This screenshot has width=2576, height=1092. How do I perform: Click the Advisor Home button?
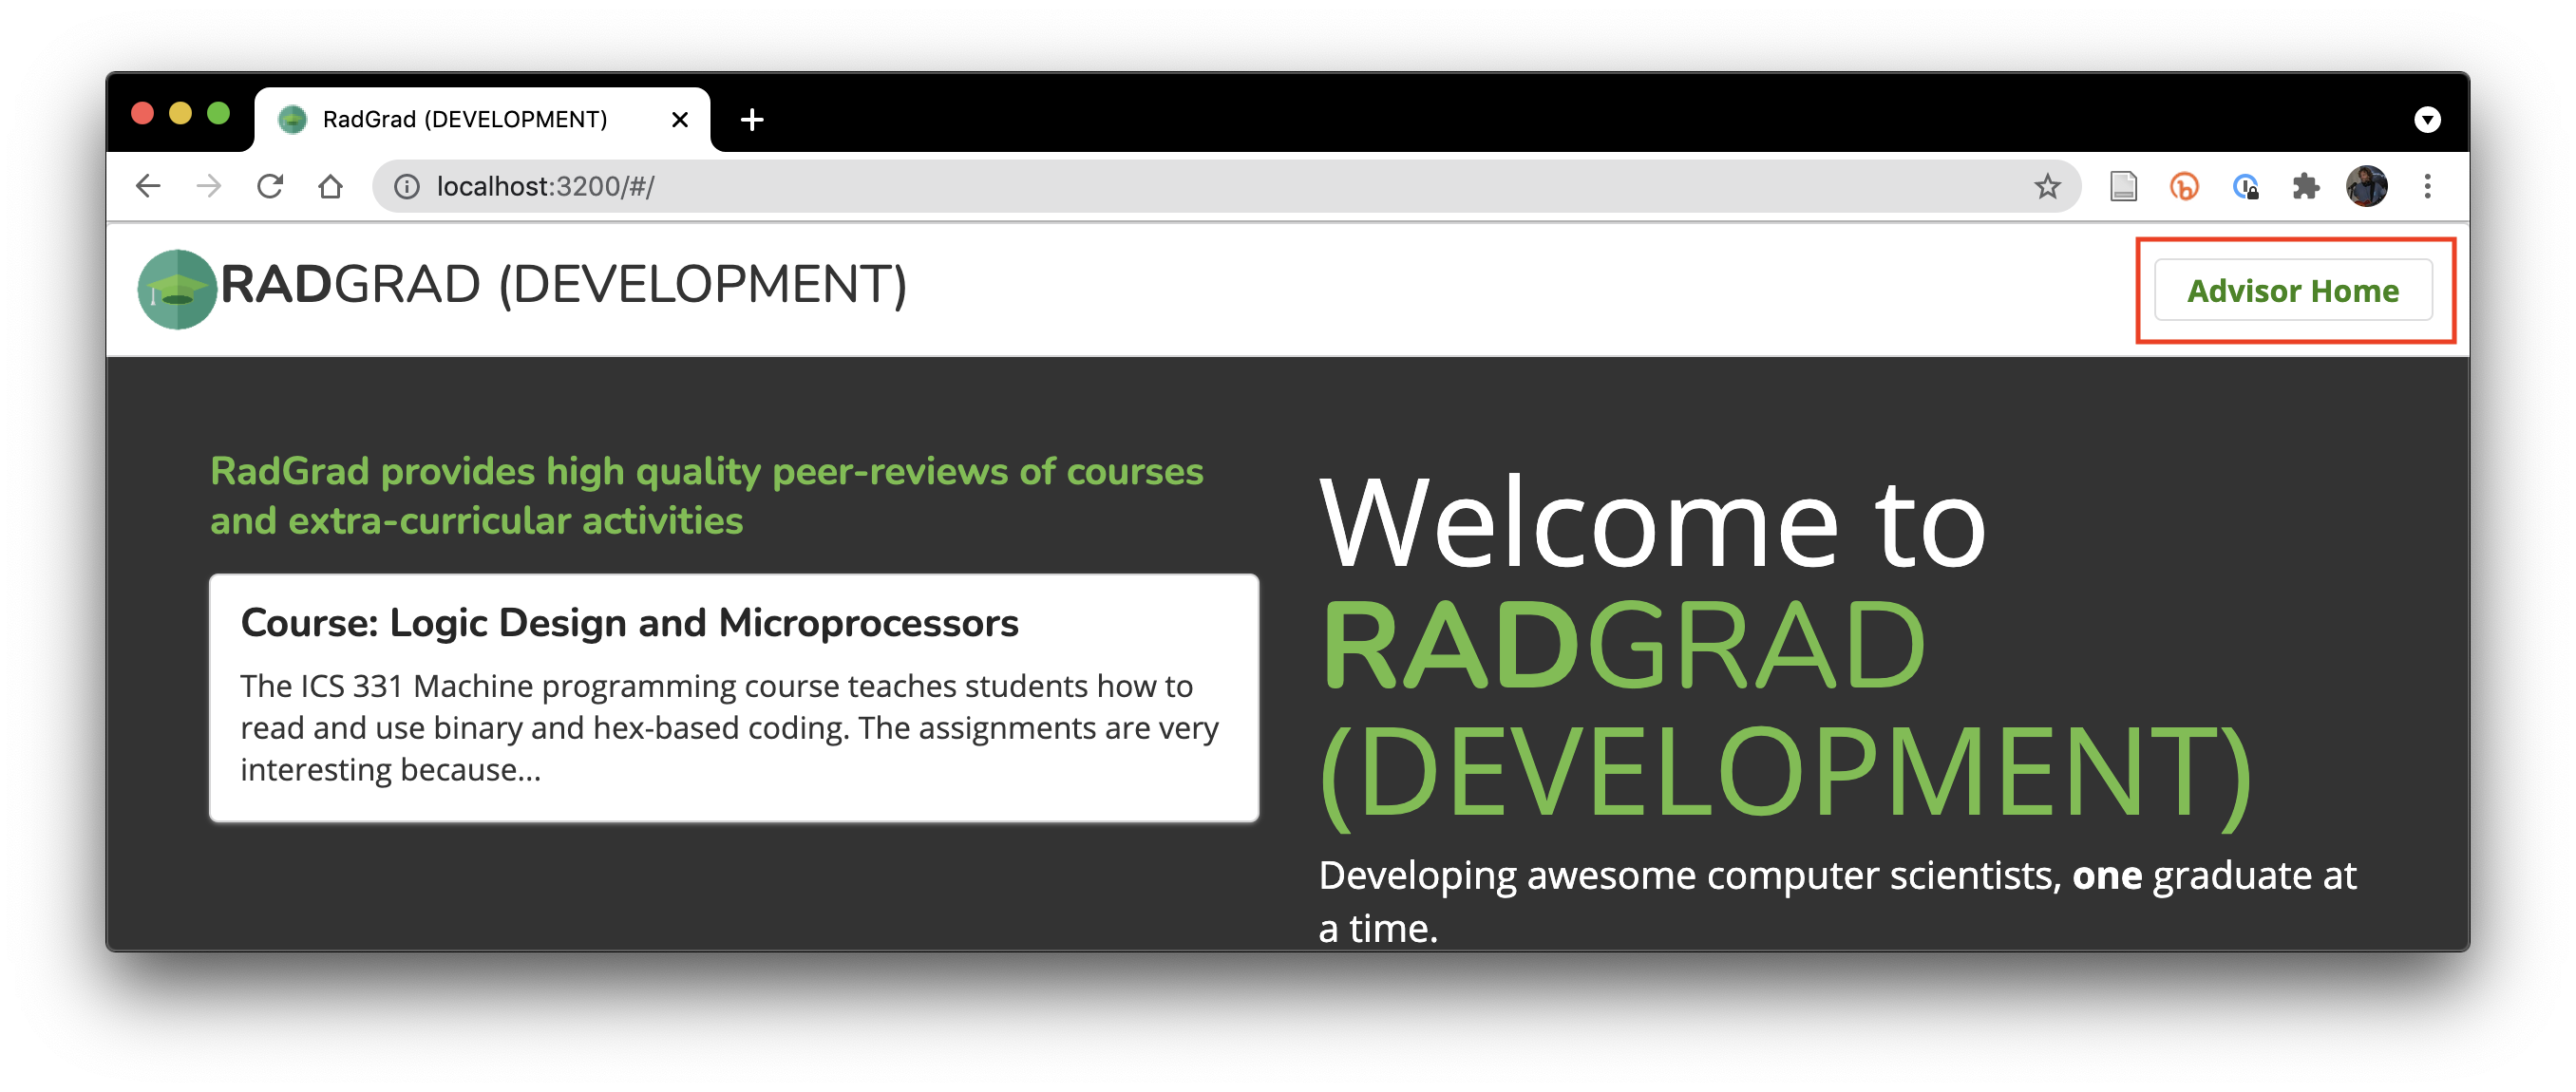click(x=2293, y=290)
